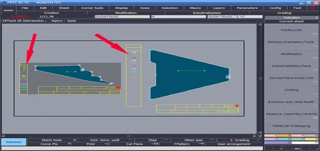Screen dimensions: 320x151
Task: Switch to the Grading tab
Action: point(284,13)
